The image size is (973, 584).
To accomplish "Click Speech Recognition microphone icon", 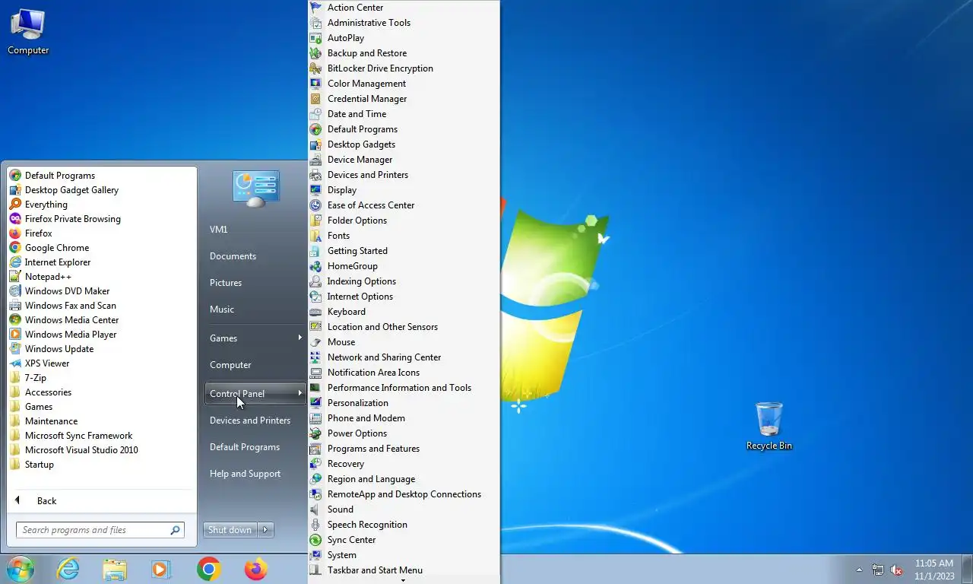I will 315,525.
